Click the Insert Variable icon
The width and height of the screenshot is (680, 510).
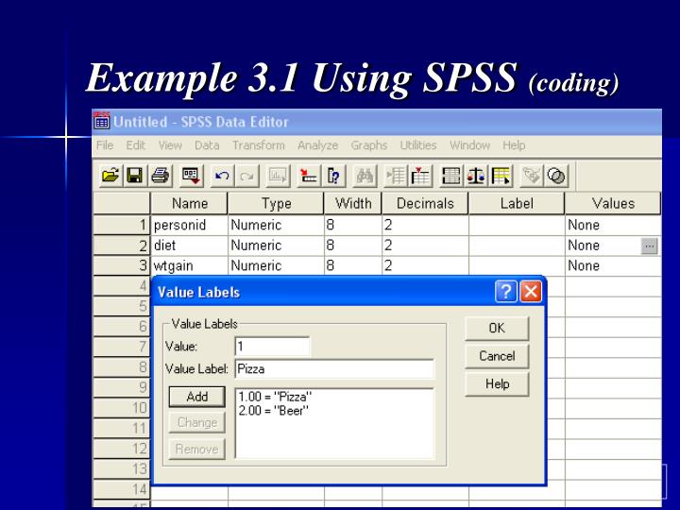click(420, 176)
